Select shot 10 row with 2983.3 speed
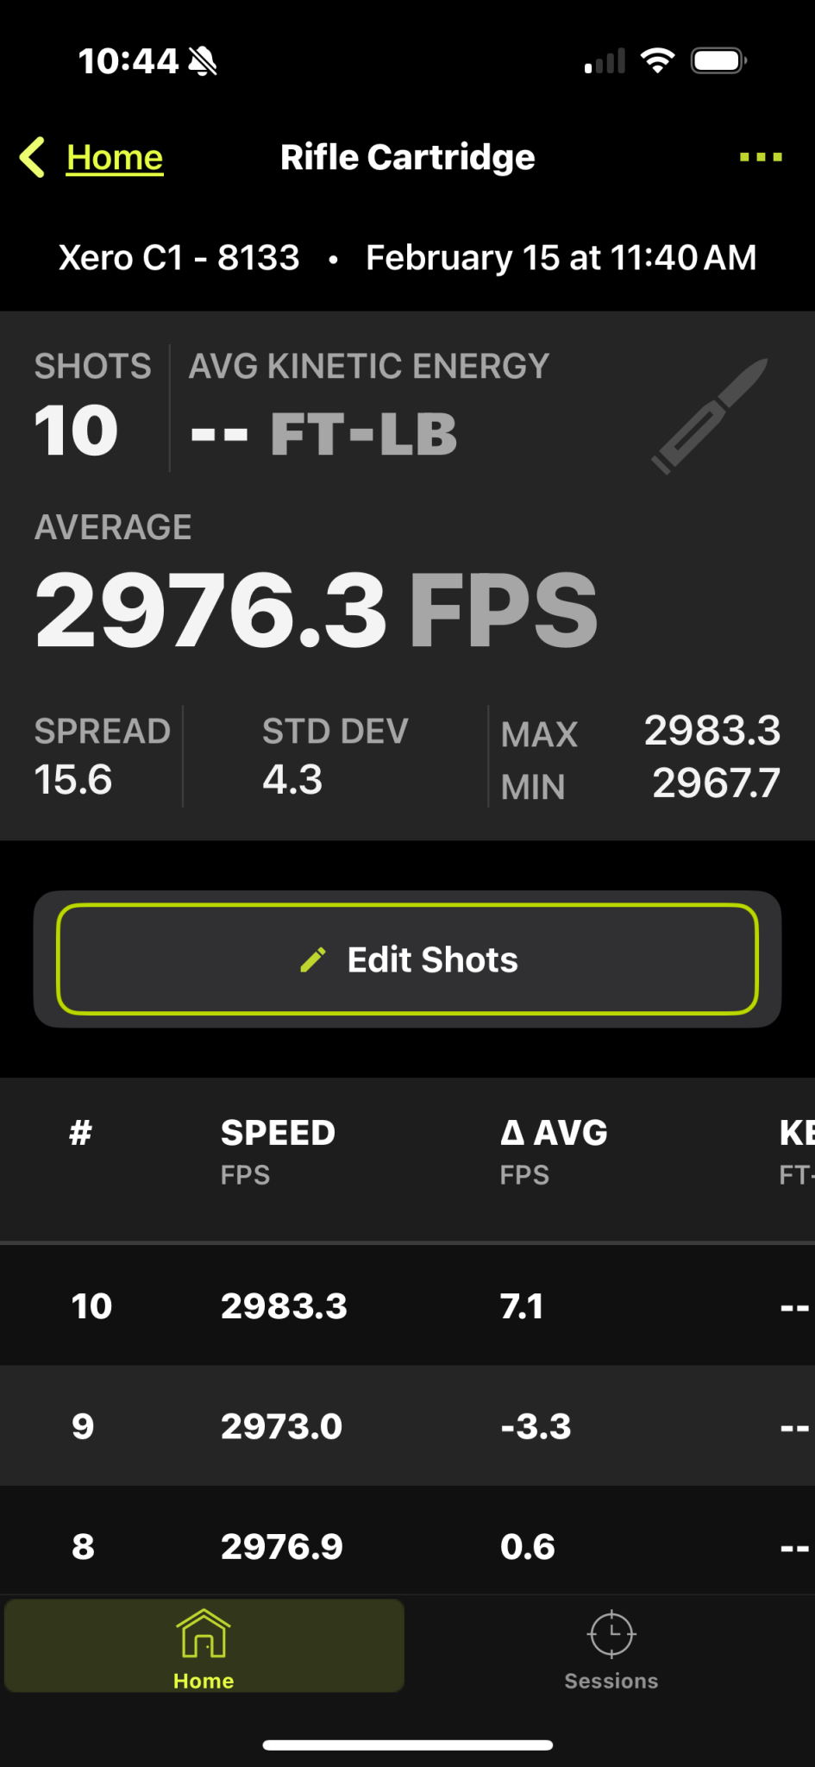This screenshot has height=1767, width=815. (x=407, y=1305)
